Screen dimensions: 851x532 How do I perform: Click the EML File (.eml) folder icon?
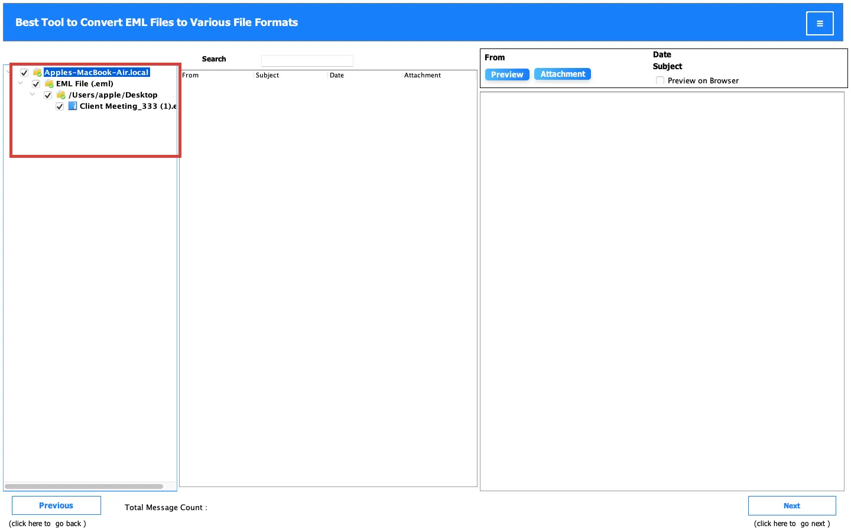(49, 84)
